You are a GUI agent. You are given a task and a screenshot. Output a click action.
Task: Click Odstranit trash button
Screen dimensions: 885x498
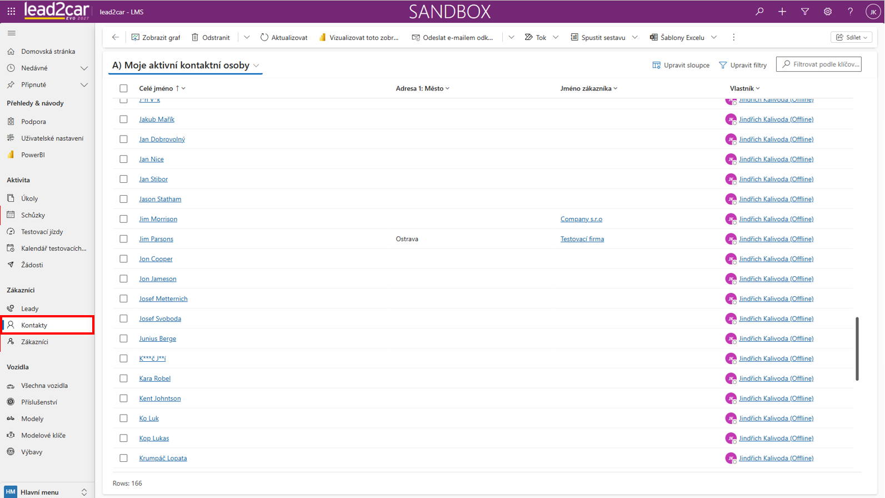click(x=211, y=37)
